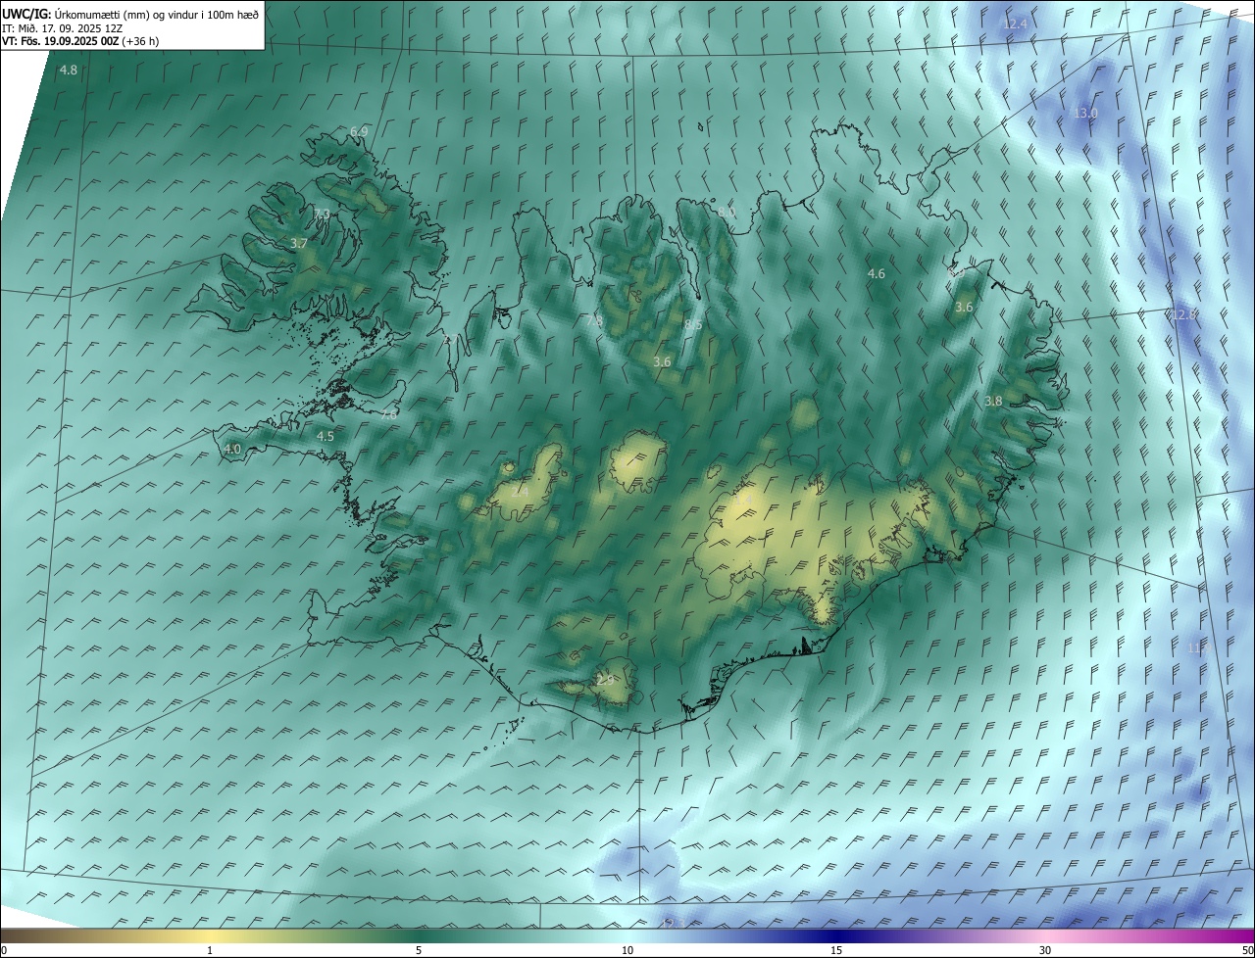The height and width of the screenshot is (958, 1255).
Task: Click the 12.8 value label on the map
Action: click(1184, 315)
